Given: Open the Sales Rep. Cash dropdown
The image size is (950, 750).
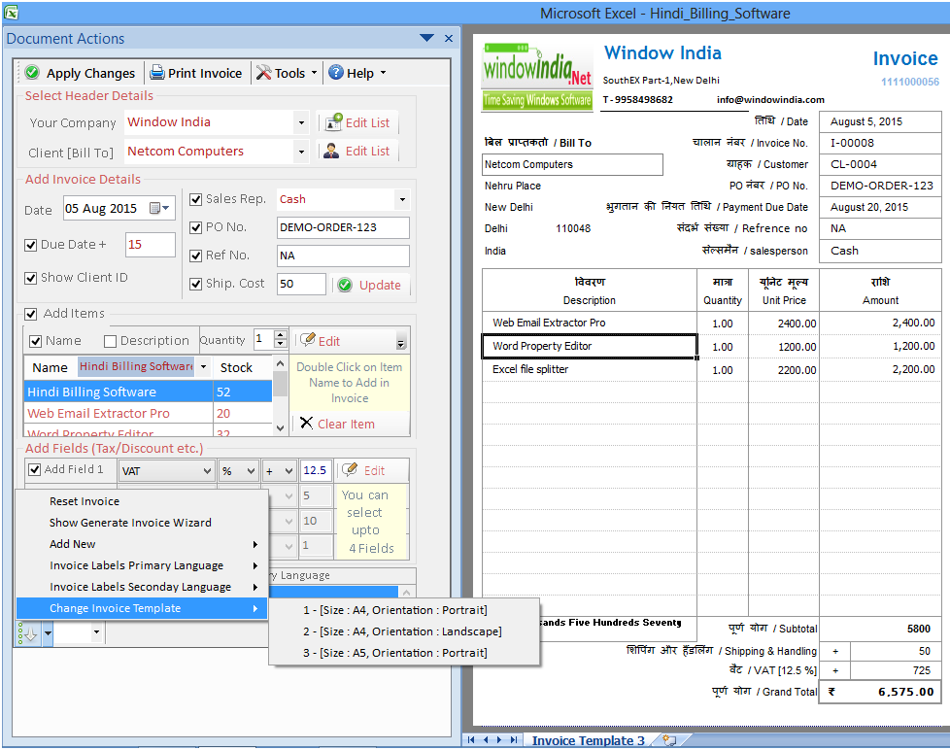Looking at the screenshot, I should 402,199.
